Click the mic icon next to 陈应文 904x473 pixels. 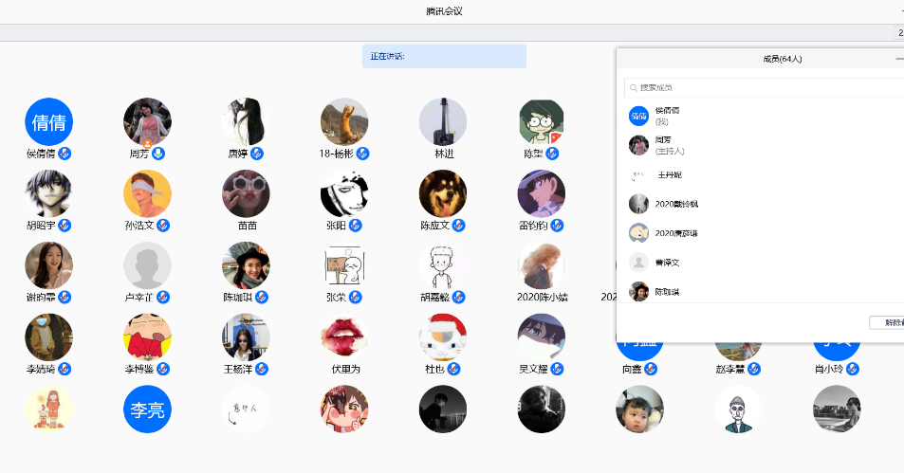pos(458,226)
